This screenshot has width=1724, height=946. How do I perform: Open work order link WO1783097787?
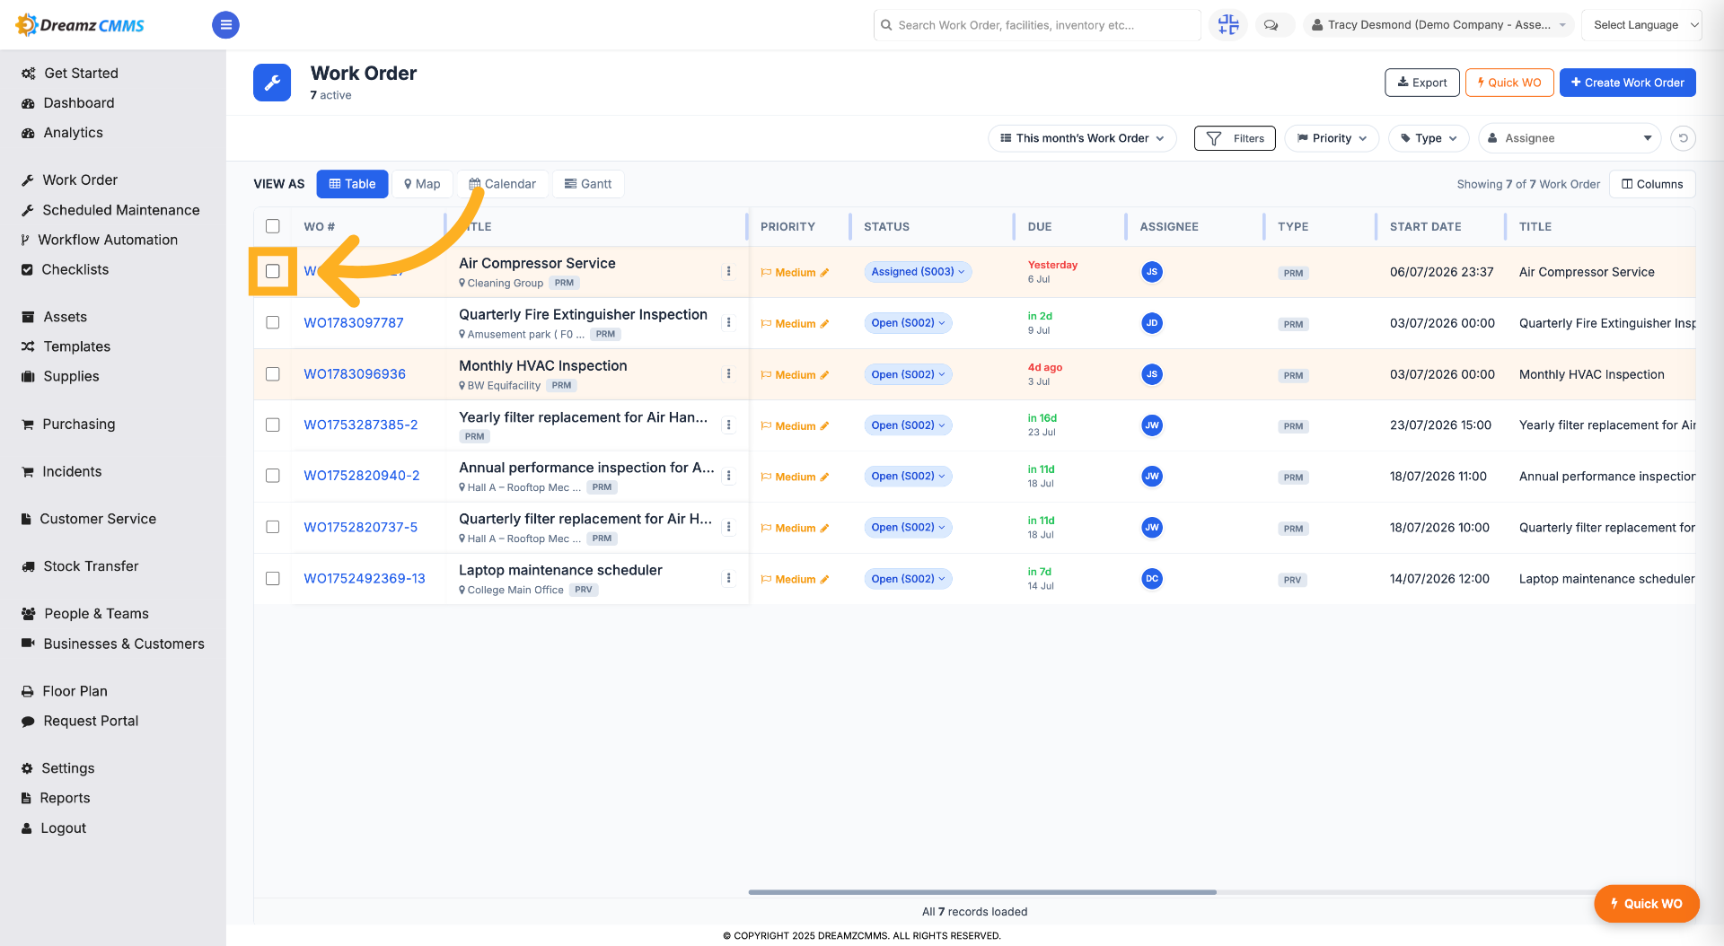pos(354,323)
